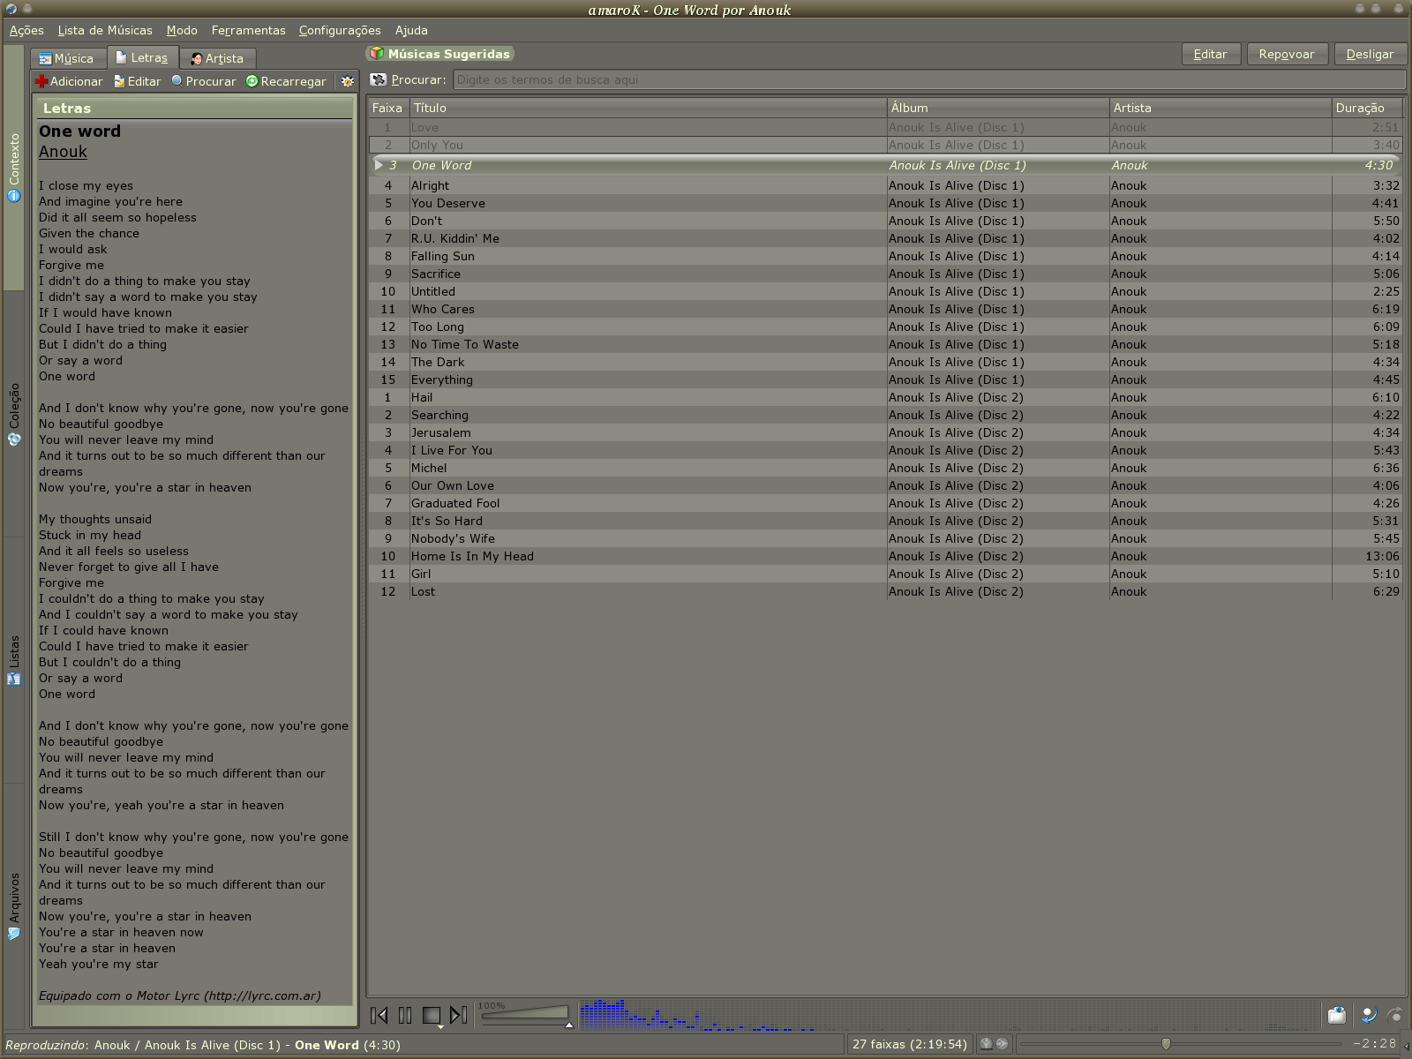
Task: Undo the last playlist change
Action: click(x=1369, y=1015)
